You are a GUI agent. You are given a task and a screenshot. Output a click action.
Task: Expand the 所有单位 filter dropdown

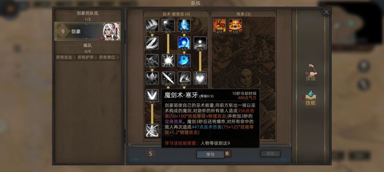click(109, 57)
